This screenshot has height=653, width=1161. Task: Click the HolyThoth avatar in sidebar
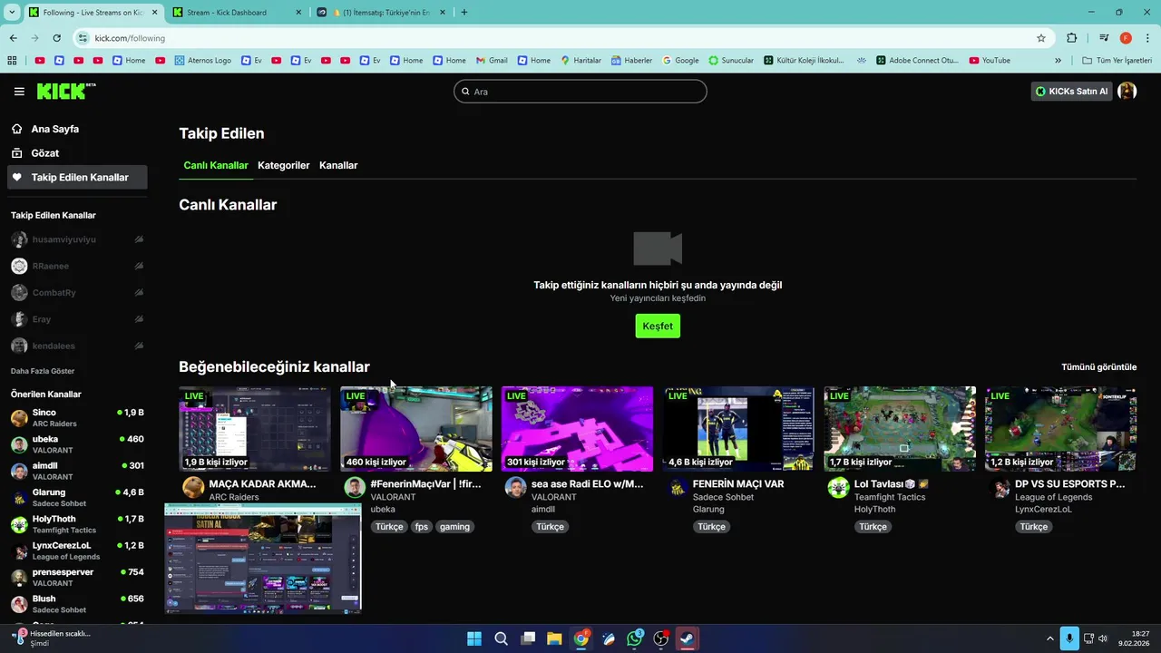pyautogui.click(x=19, y=524)
